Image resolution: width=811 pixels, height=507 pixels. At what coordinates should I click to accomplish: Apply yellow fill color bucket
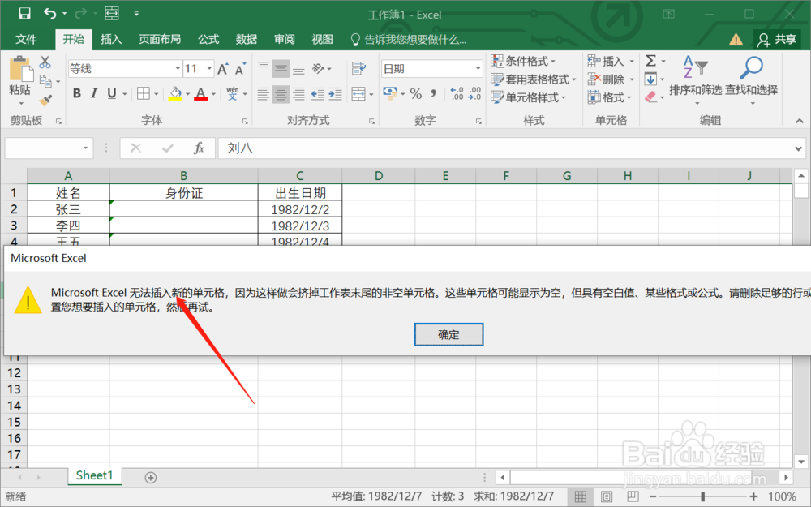coord(175,93)
